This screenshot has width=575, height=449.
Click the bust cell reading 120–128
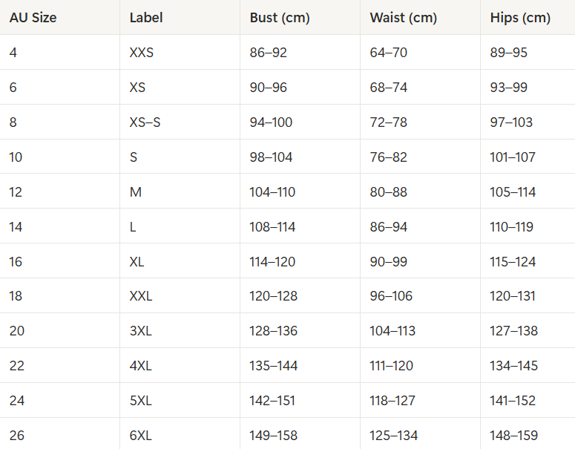274,296
